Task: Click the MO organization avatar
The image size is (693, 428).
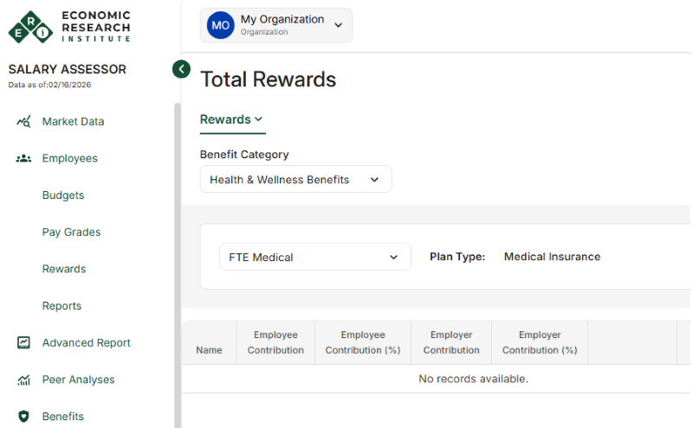Action: (221, 25)
